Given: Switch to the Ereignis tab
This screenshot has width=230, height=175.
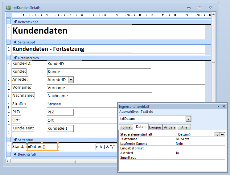Looking at the screenshot, I should pyautogui.click(x=155, y=127).
